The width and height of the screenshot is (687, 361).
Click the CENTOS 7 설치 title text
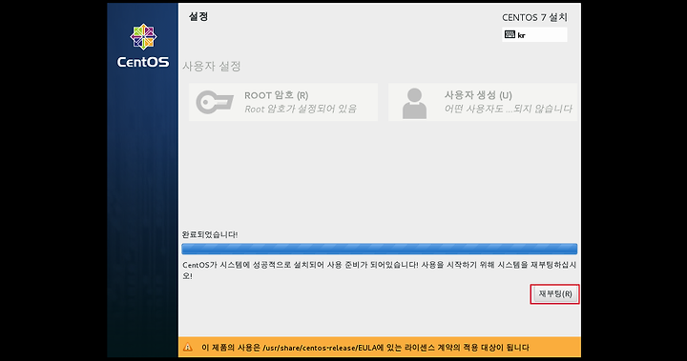pos(534,17)
